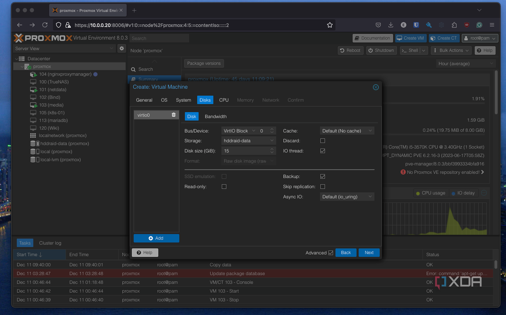This screenshot has height=315, width=506.
Task: Click the browser URL address bar
Action: point(195,25)
